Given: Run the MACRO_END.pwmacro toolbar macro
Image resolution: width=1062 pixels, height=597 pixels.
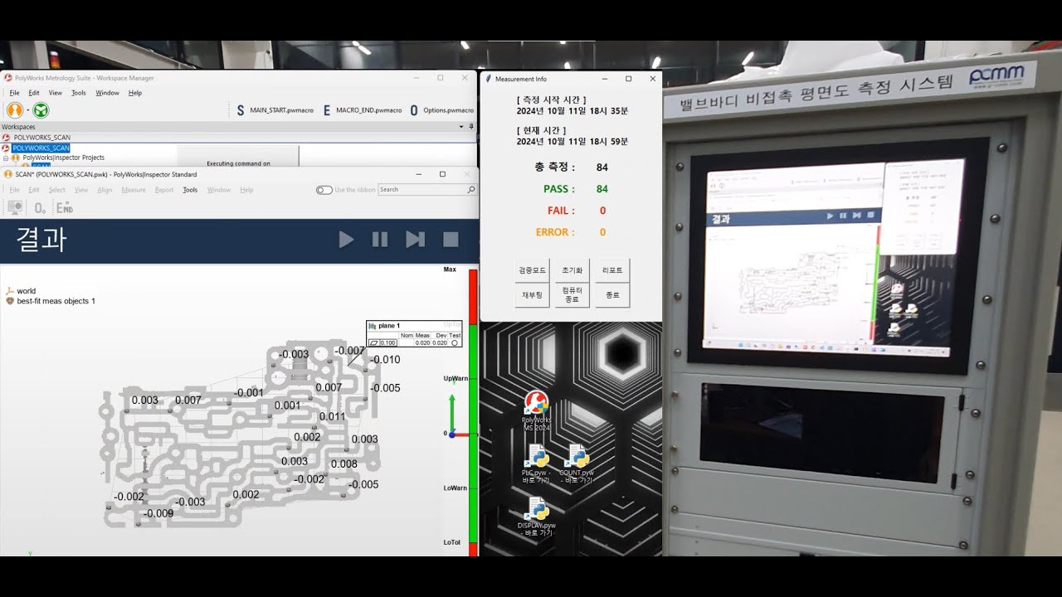Looking at the screenshot, I should [362, 109].
